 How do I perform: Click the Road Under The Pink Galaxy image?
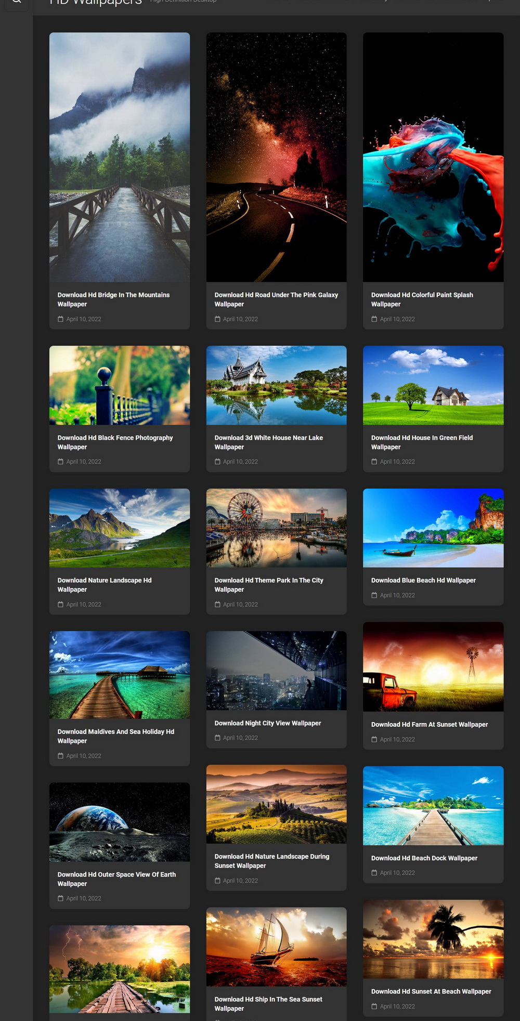(276, 157)
